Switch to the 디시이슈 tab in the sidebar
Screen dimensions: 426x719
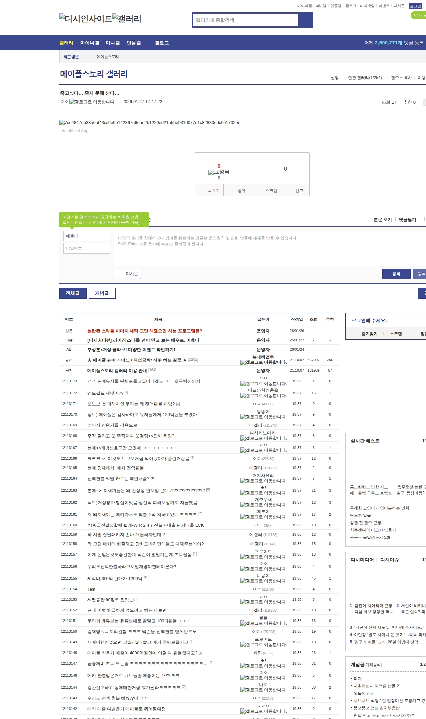pyautogui.click(x=389, y=560)
